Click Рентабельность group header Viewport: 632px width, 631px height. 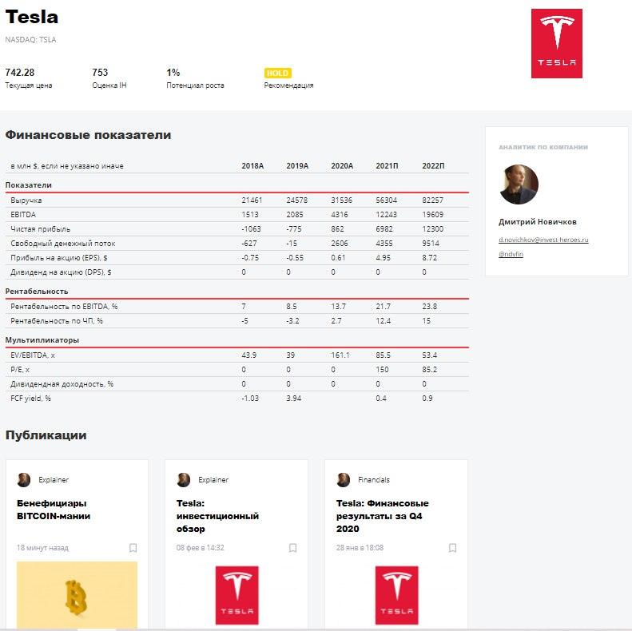coord(37,292)
